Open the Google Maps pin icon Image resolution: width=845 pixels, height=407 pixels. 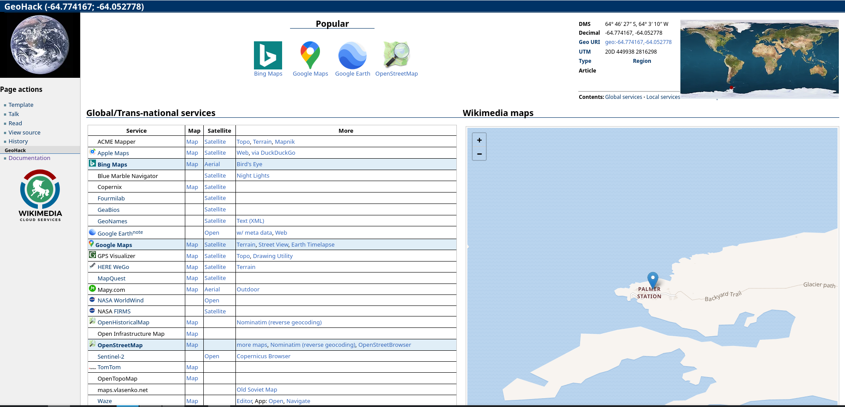coord(310,55)
